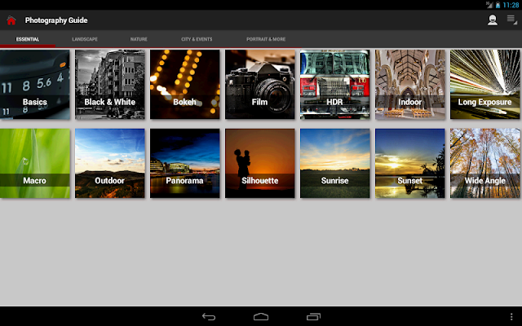The image size is (522, 326).
Task: Switch to the Landscape tab
Action: [85, 39]
